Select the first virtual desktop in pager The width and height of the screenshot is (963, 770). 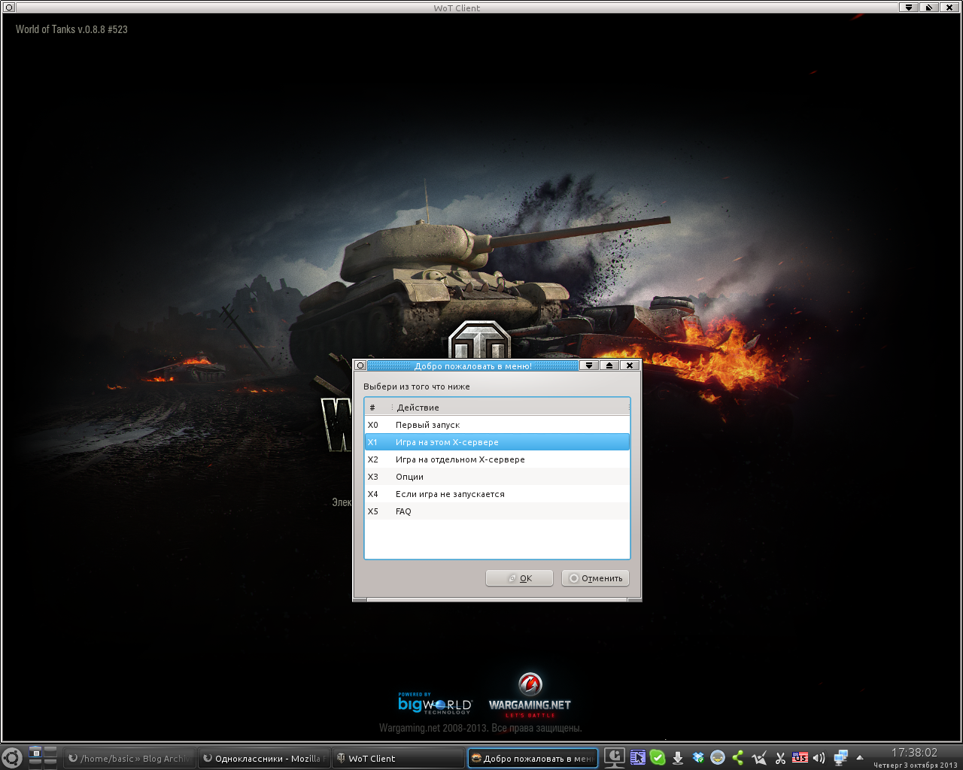35,753
